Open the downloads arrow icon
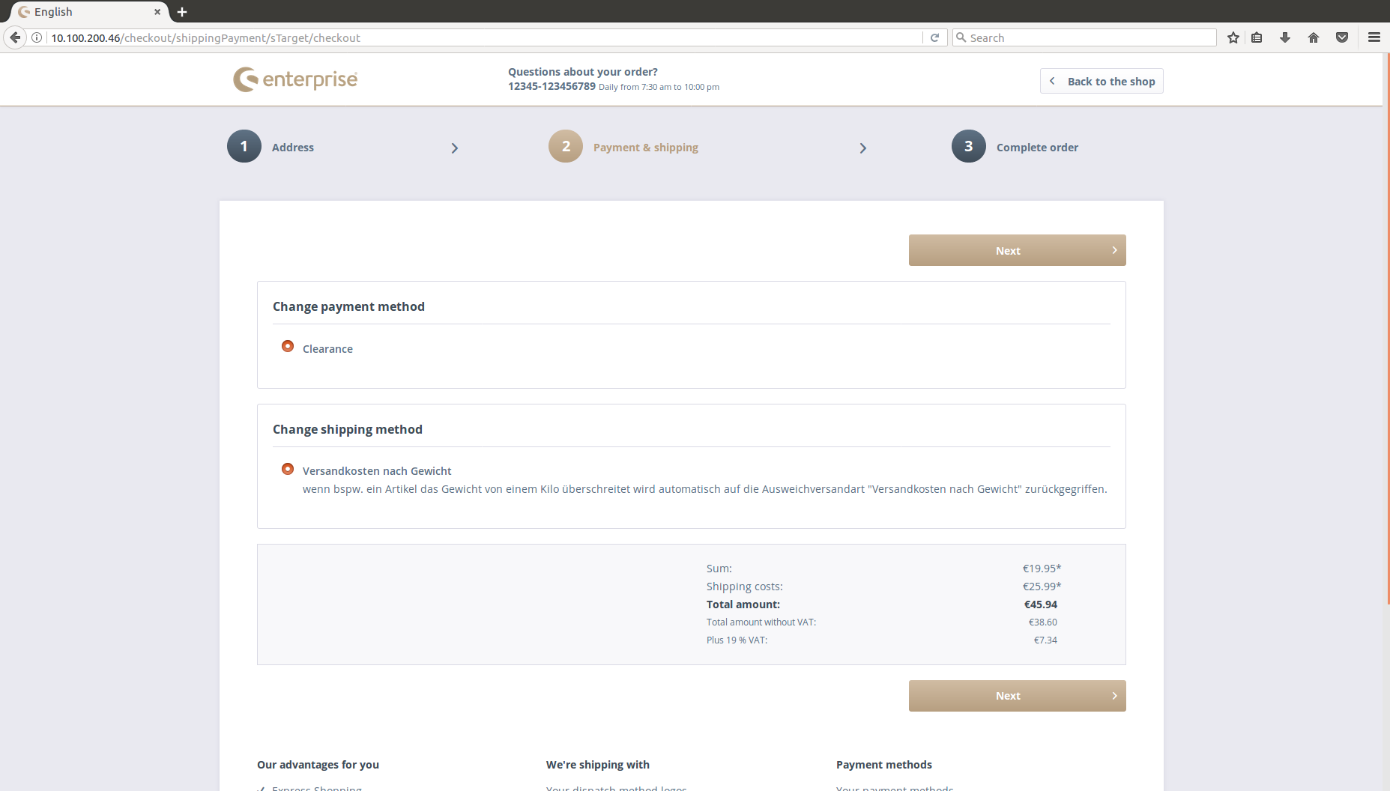Screen dimensions: 1390x791 click(1285, 37)
